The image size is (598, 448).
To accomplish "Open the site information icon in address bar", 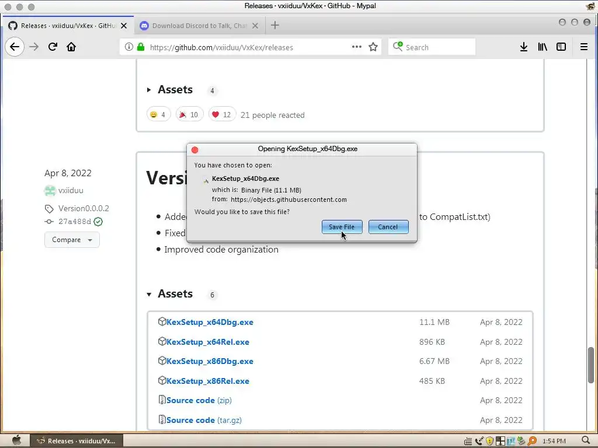I will (129, 47).
